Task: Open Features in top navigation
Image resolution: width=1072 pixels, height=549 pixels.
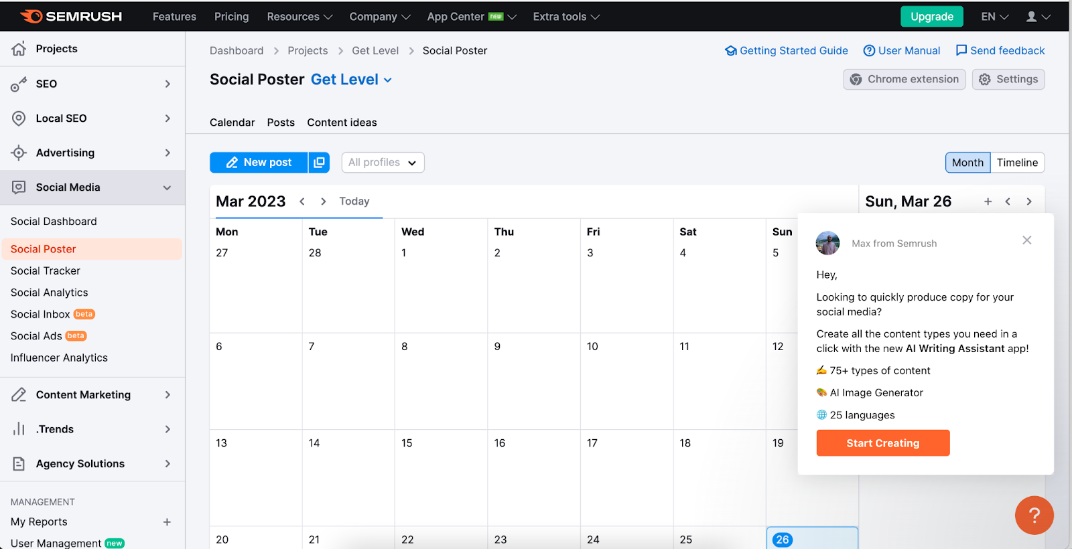Action: [174, 17]
